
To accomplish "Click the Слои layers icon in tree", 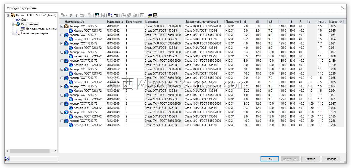I will pos(17,20).
